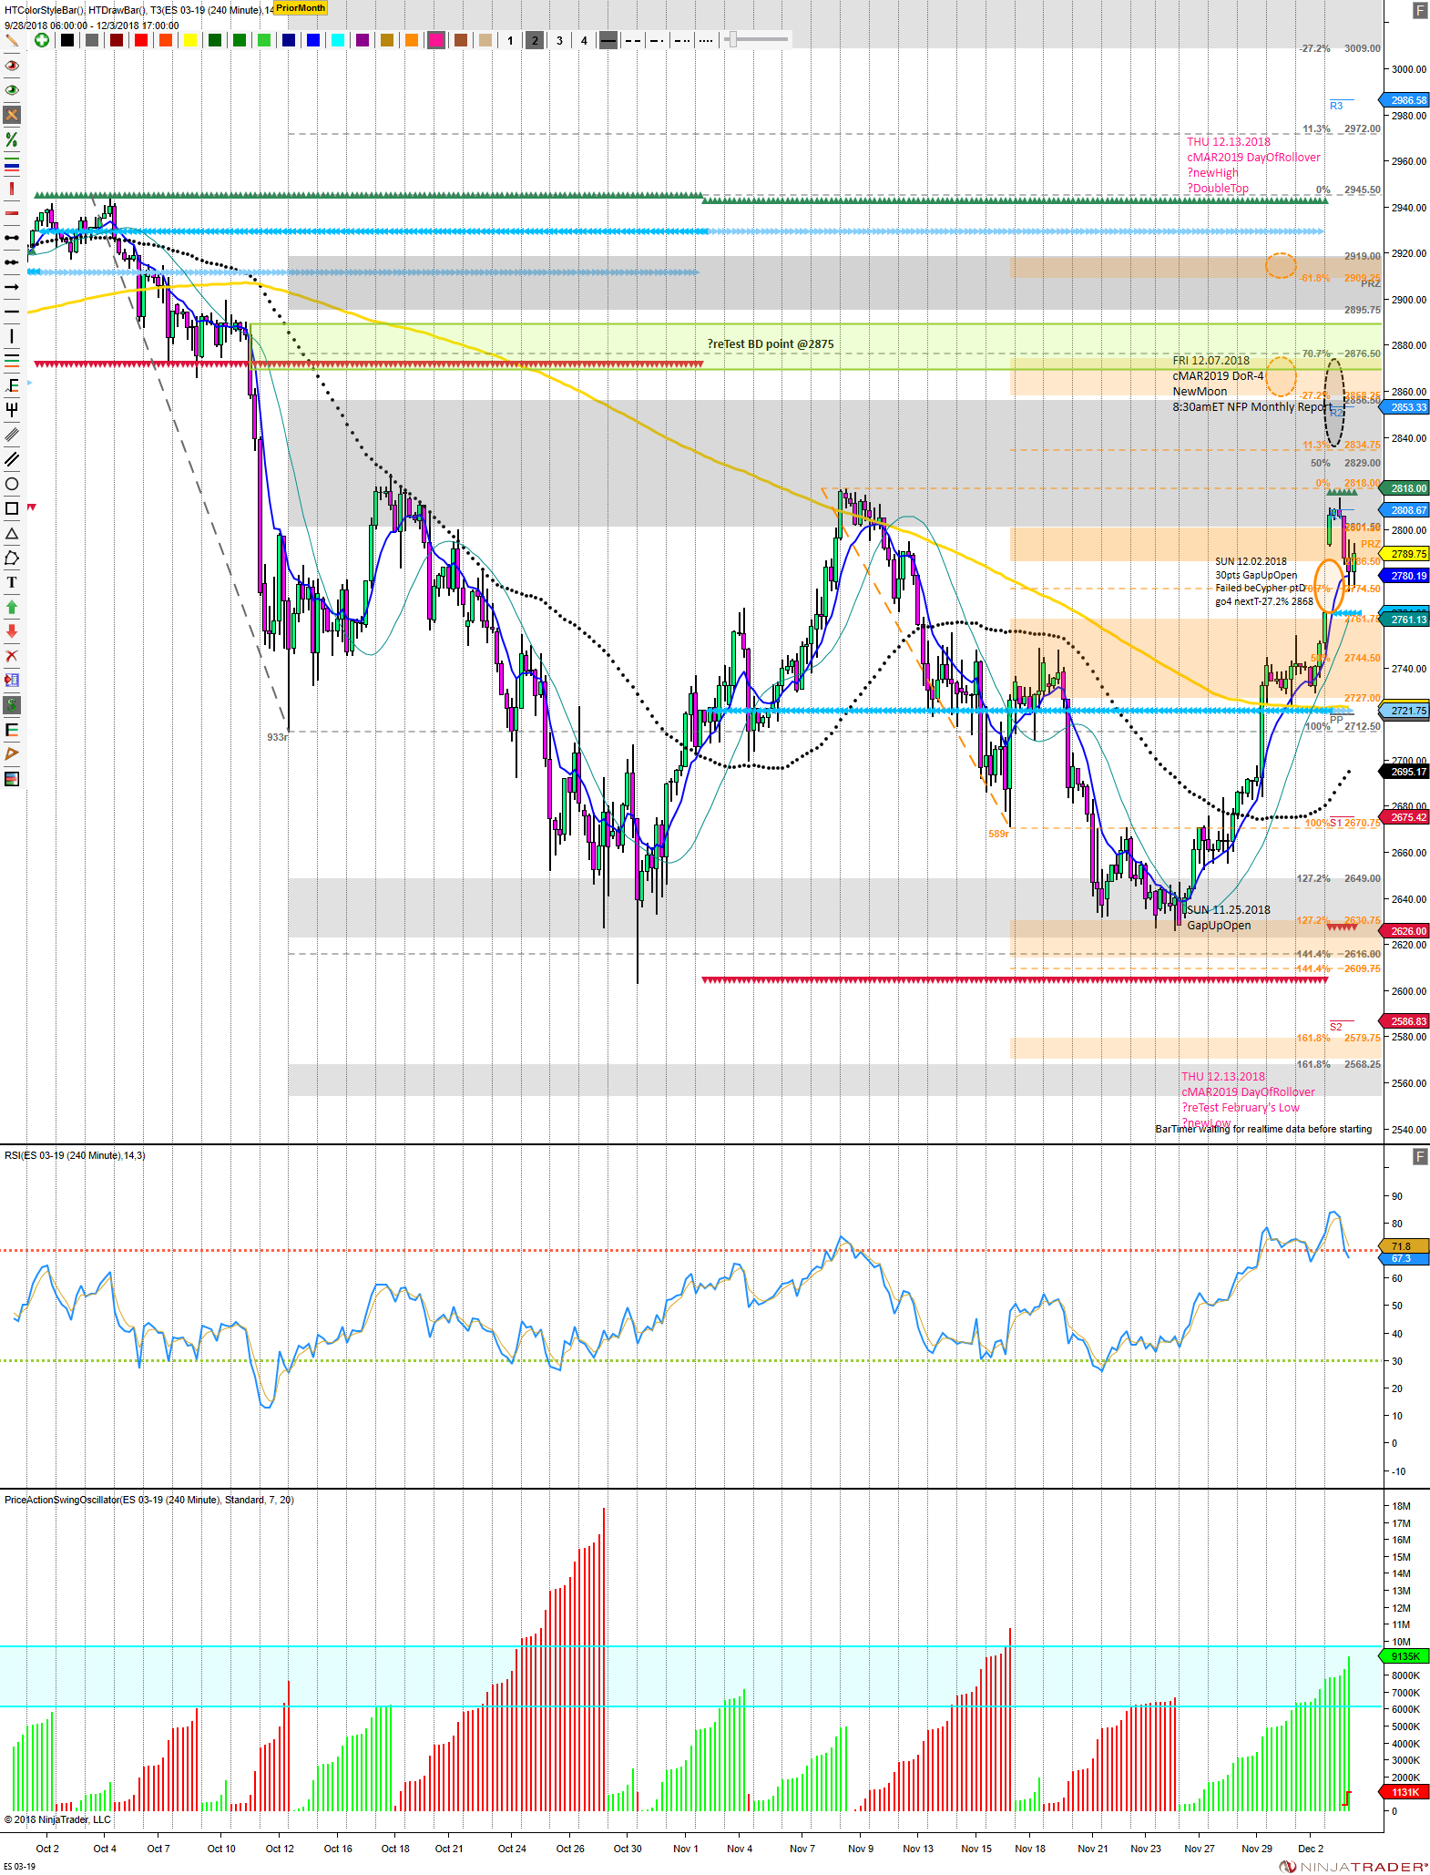Place a red down arrow marker
The width and height of the screenshot is (1430, 1875).
pyautogui.click(x=12, y=631)
